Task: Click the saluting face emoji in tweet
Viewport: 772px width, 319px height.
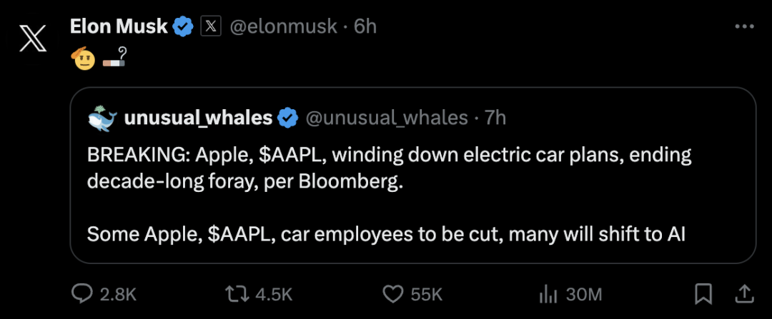Action: tap(84, 59)
